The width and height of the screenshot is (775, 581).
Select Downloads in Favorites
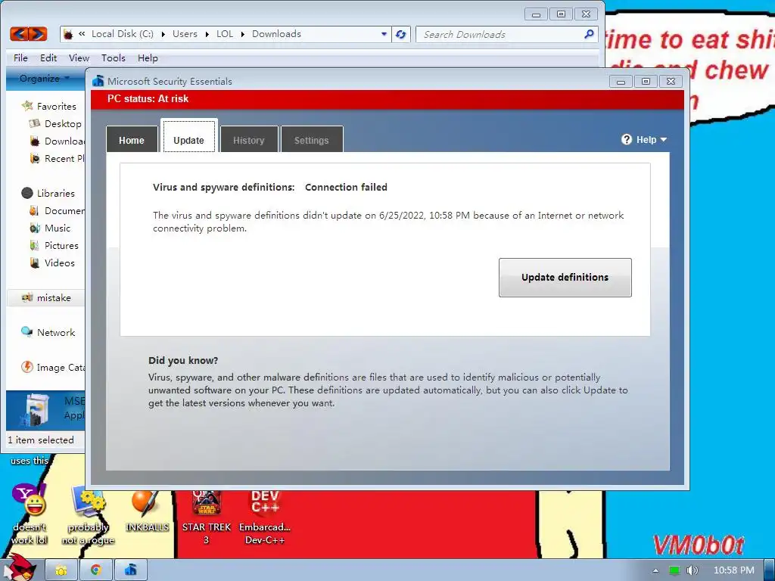56,141
